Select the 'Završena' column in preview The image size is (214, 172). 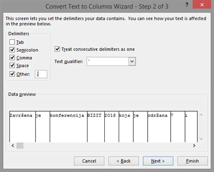point(23,127)
